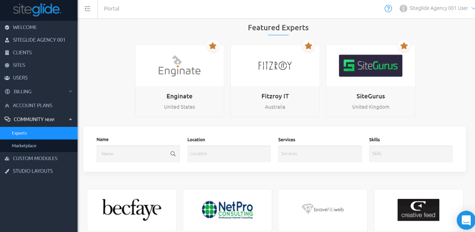Click the Enginate logo thumbnail
Image resolution: width=475 pixels, height=232 pixels.
pyautogui.click(x=180, y=65)
